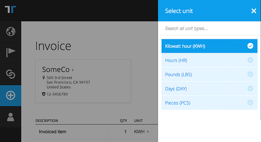Image resolution: width=261 pixels, height=142 pixels.
Task: Tick the Pieces (PCS) checkmark
Action: tap(250, 103)
